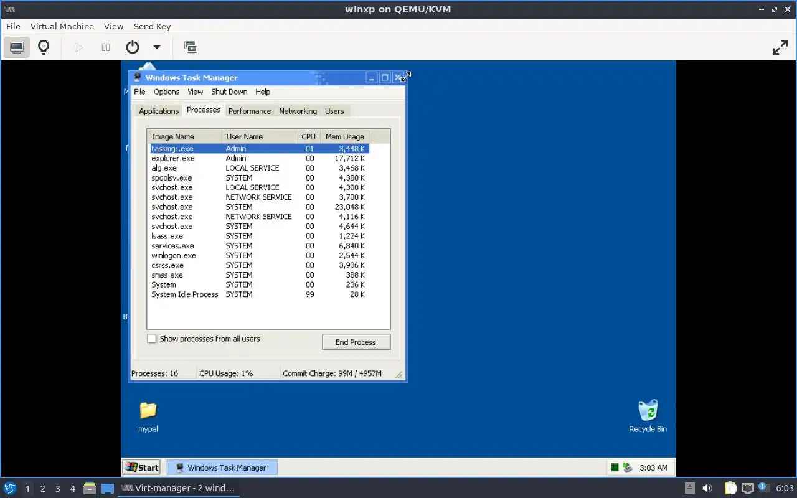Image resolution: width=797 pixels, height=498 pixels.
Task: Select the Processes tab
Action: (x=204, y=110)
